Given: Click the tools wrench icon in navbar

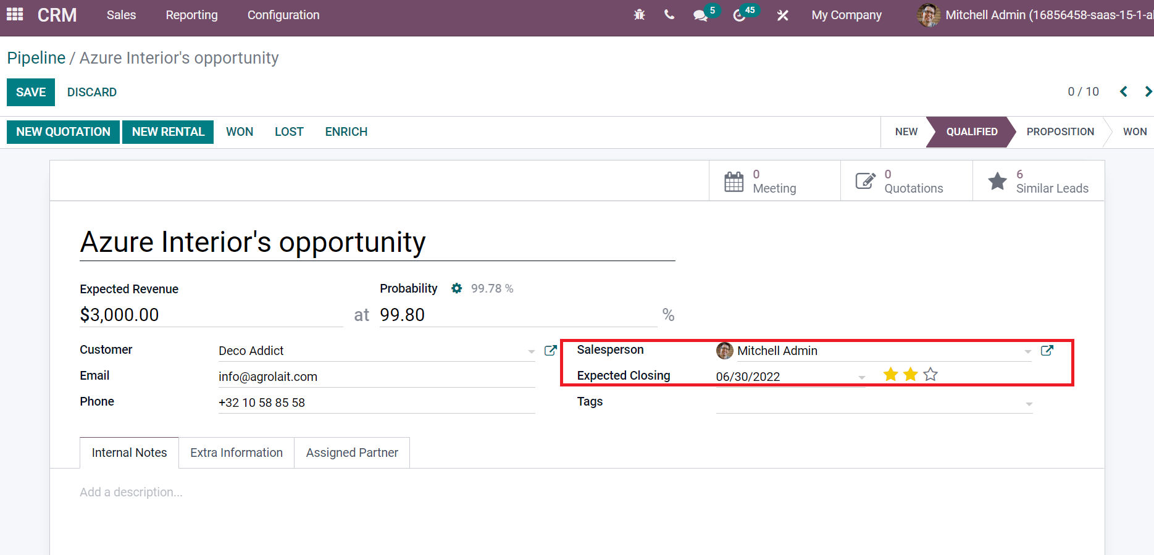Looking at the screenshot, I should point(782,15).
